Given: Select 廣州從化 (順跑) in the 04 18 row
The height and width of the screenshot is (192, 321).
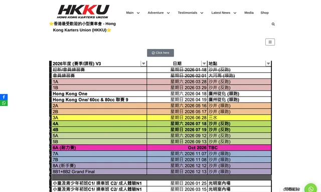Looking at the screenshot, I should (x=239, y=93).
